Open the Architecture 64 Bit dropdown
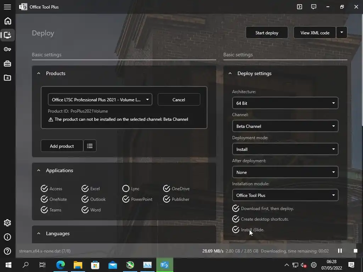 [x=285, y=103]
